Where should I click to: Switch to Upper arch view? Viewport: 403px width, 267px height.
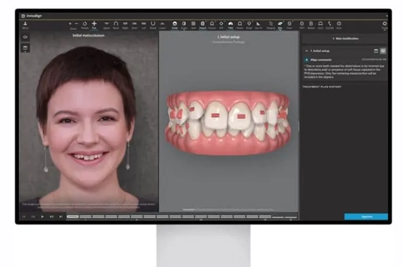tap(106, 24)
